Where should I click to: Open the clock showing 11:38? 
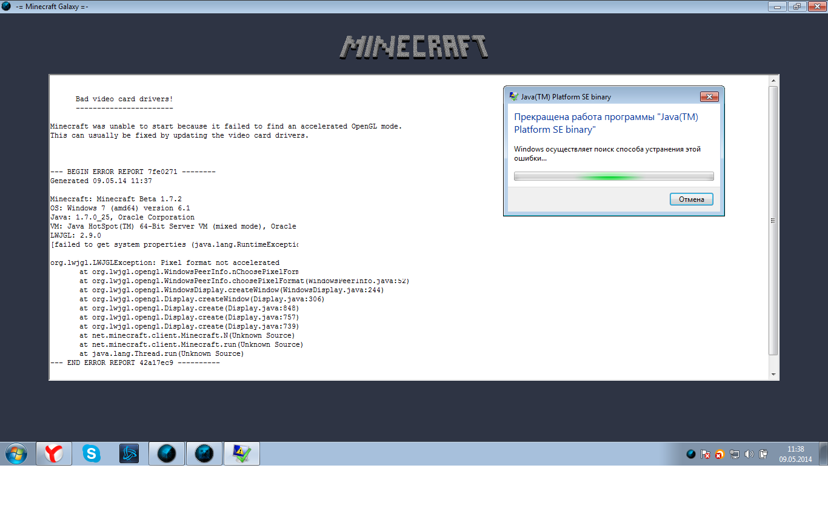point(795,454)
